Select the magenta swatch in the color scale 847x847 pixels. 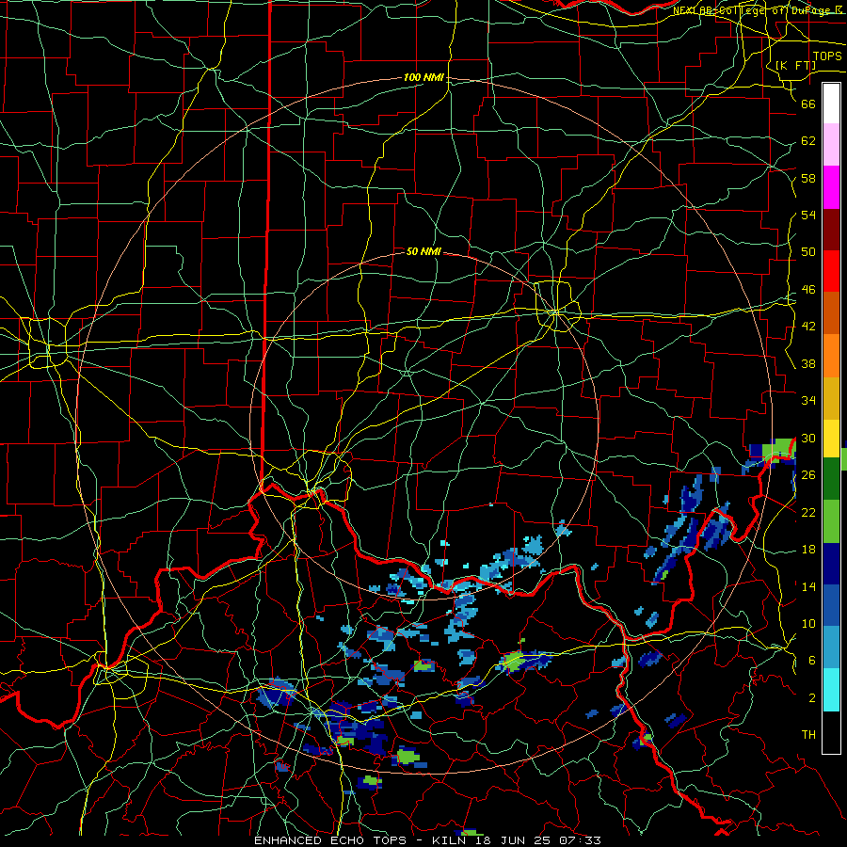831,187
